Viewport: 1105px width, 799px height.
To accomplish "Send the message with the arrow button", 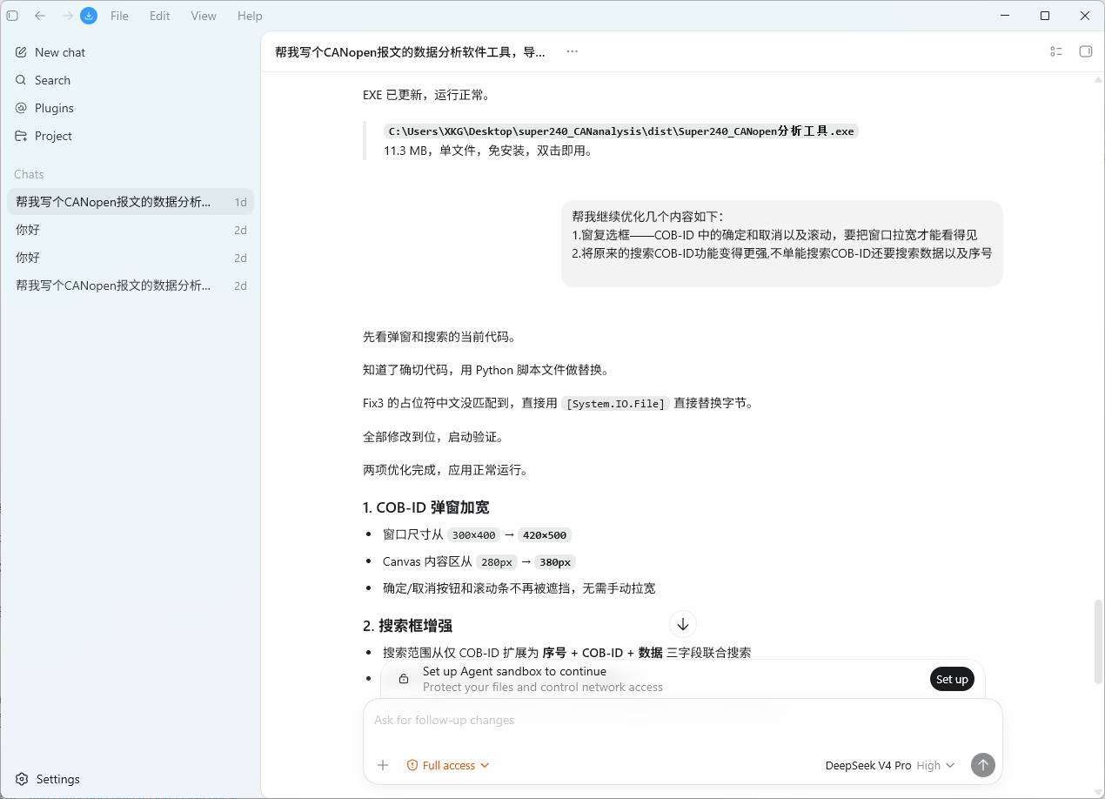I will 982,765.
